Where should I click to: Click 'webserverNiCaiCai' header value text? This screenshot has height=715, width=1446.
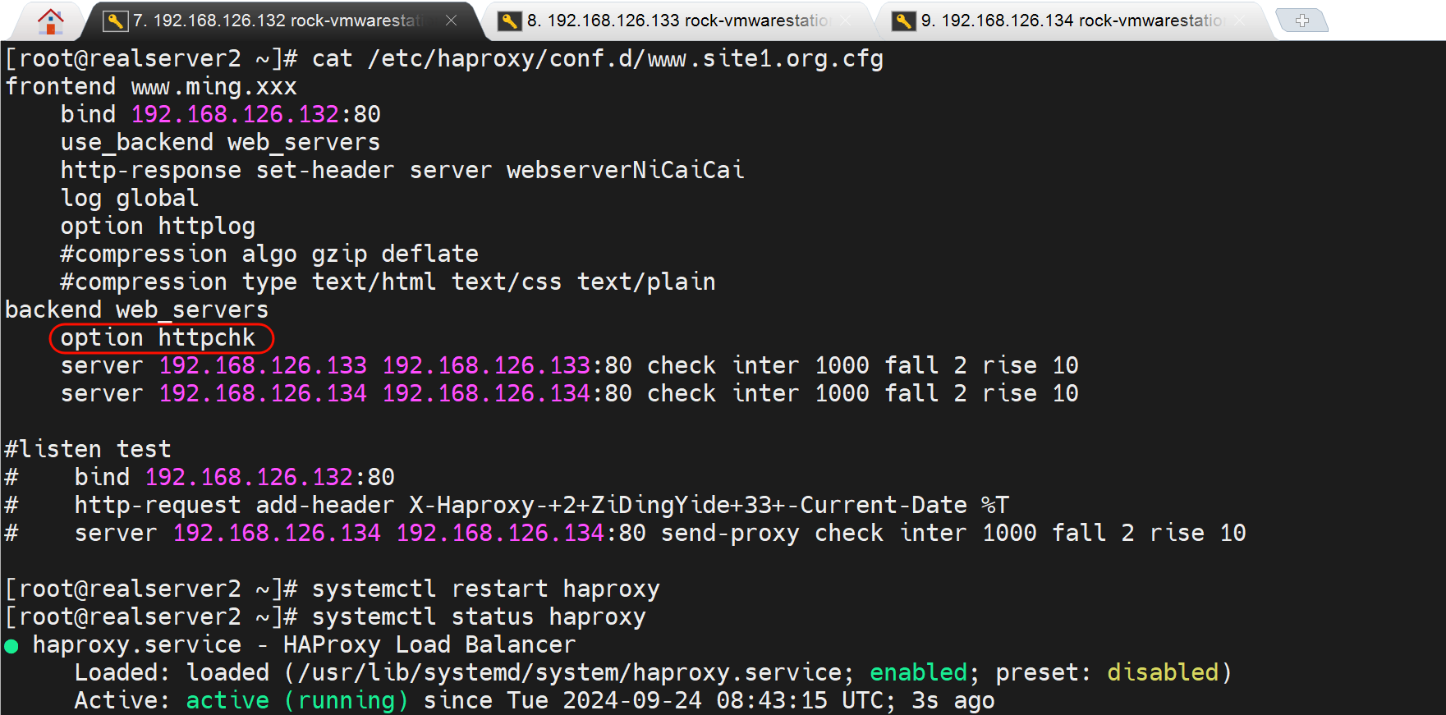tap(625, 170)
